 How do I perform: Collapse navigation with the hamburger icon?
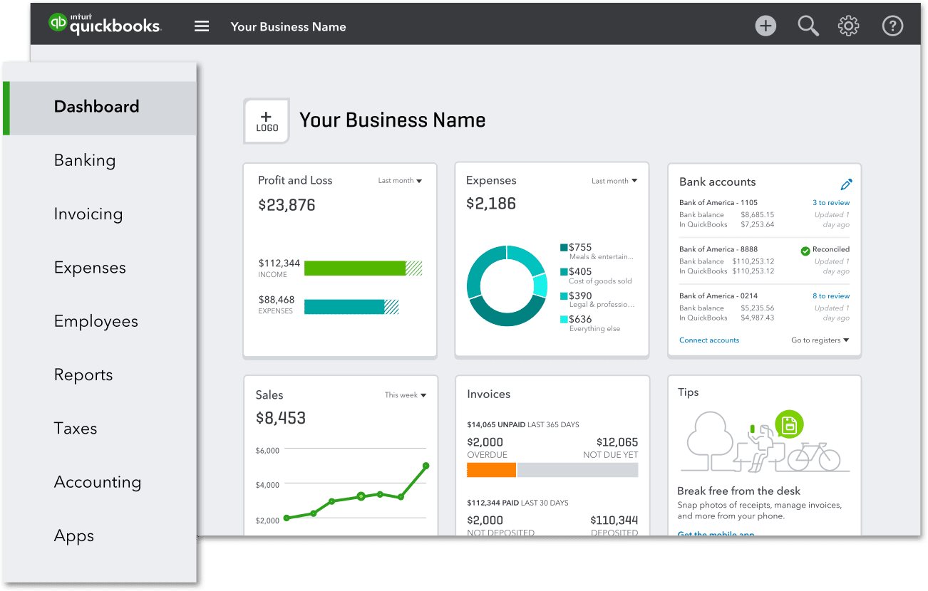tap(201, 25)
